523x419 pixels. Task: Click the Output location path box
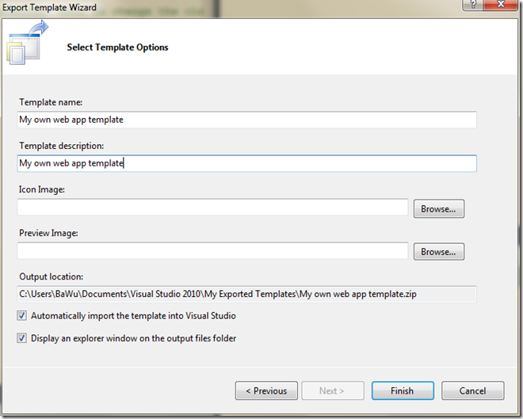246,295
